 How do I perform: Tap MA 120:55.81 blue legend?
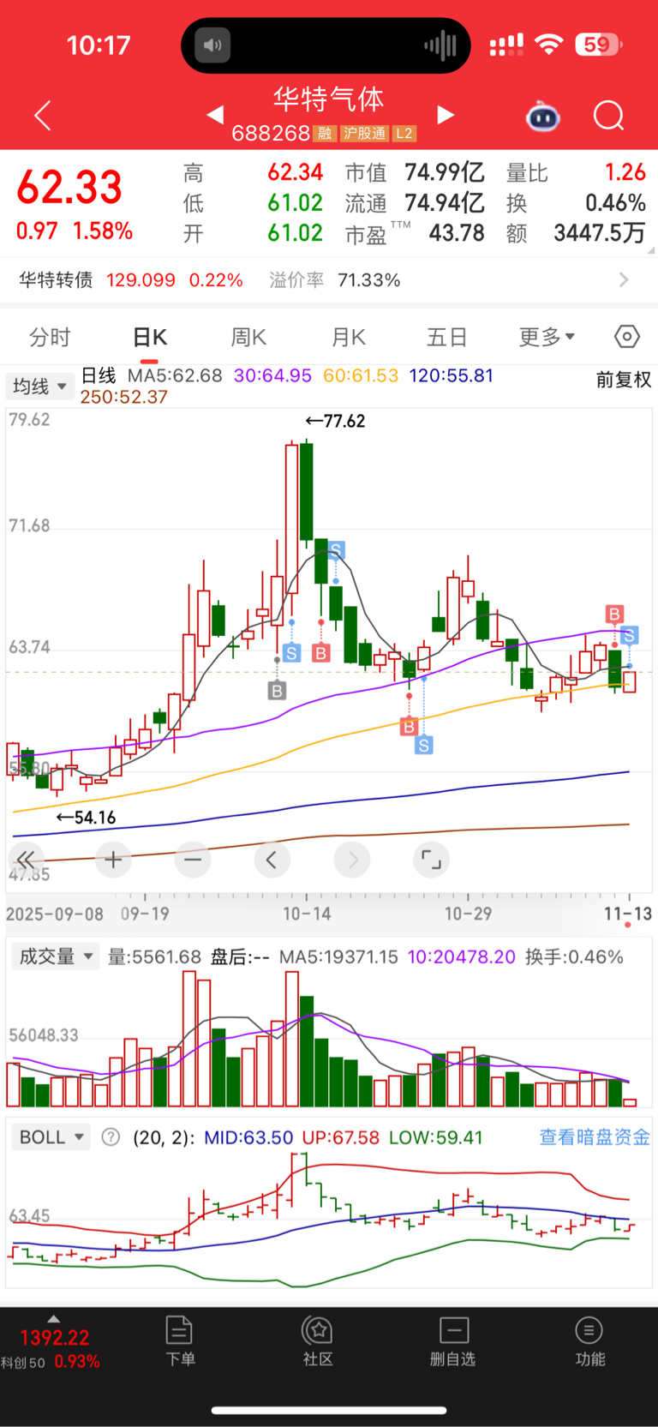(451, 375)
